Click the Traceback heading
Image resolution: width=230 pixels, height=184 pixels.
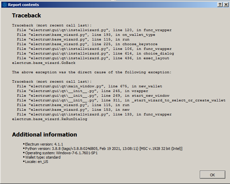click(26, 15)
